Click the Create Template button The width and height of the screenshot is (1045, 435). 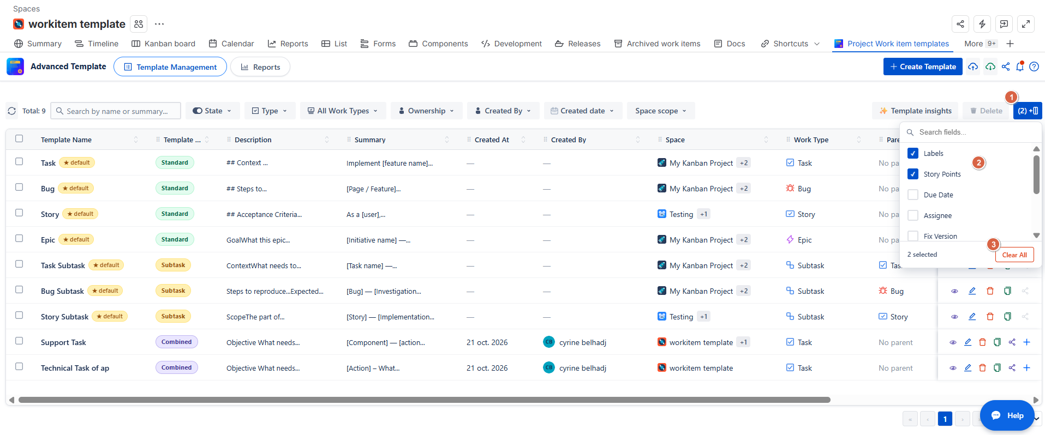pos(923,67)
